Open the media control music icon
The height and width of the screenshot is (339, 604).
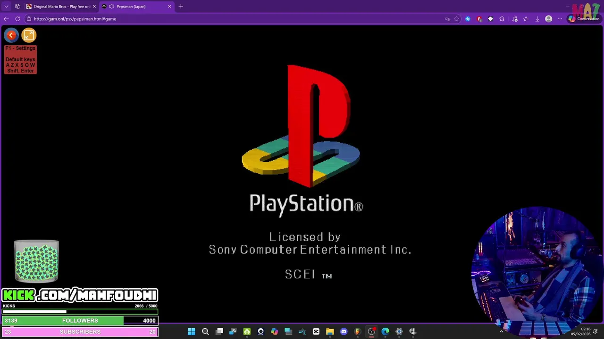point(515,19)
